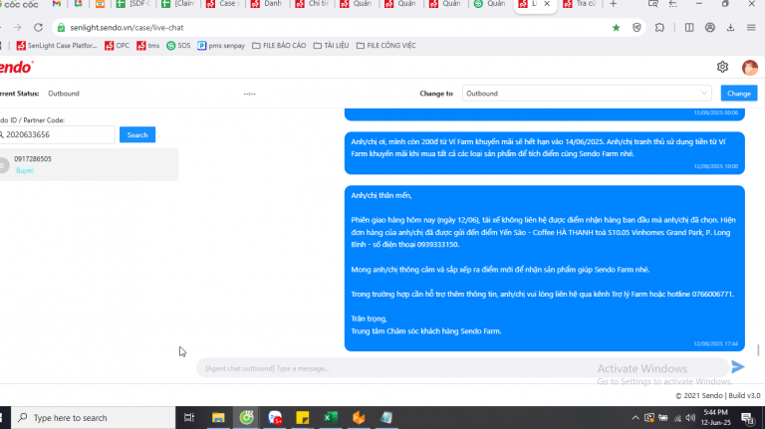The image size is (765, 429).
Task: Expand the FILE CÔNG VIỆC bookmark folder
Action: [385, 46]
